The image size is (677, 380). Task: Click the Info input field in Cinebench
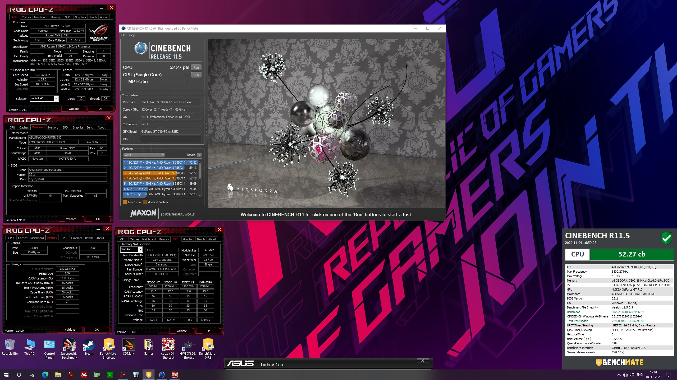pos(171,139)
